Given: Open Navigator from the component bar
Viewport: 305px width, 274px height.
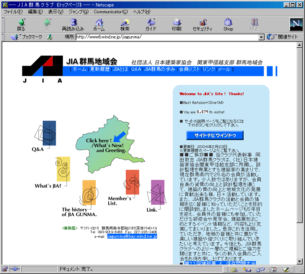Looking at the screenshot, I should (234, 269).
